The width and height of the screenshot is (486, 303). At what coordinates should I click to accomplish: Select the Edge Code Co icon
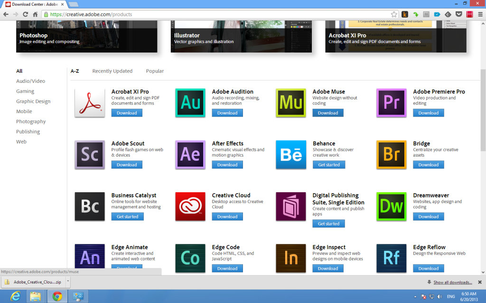(x=190, y=258)
